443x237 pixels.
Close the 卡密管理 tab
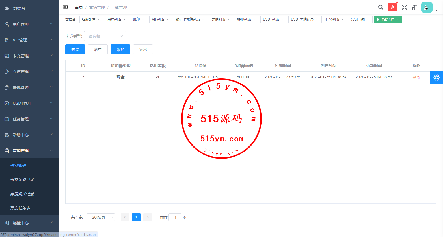(397, 19)
